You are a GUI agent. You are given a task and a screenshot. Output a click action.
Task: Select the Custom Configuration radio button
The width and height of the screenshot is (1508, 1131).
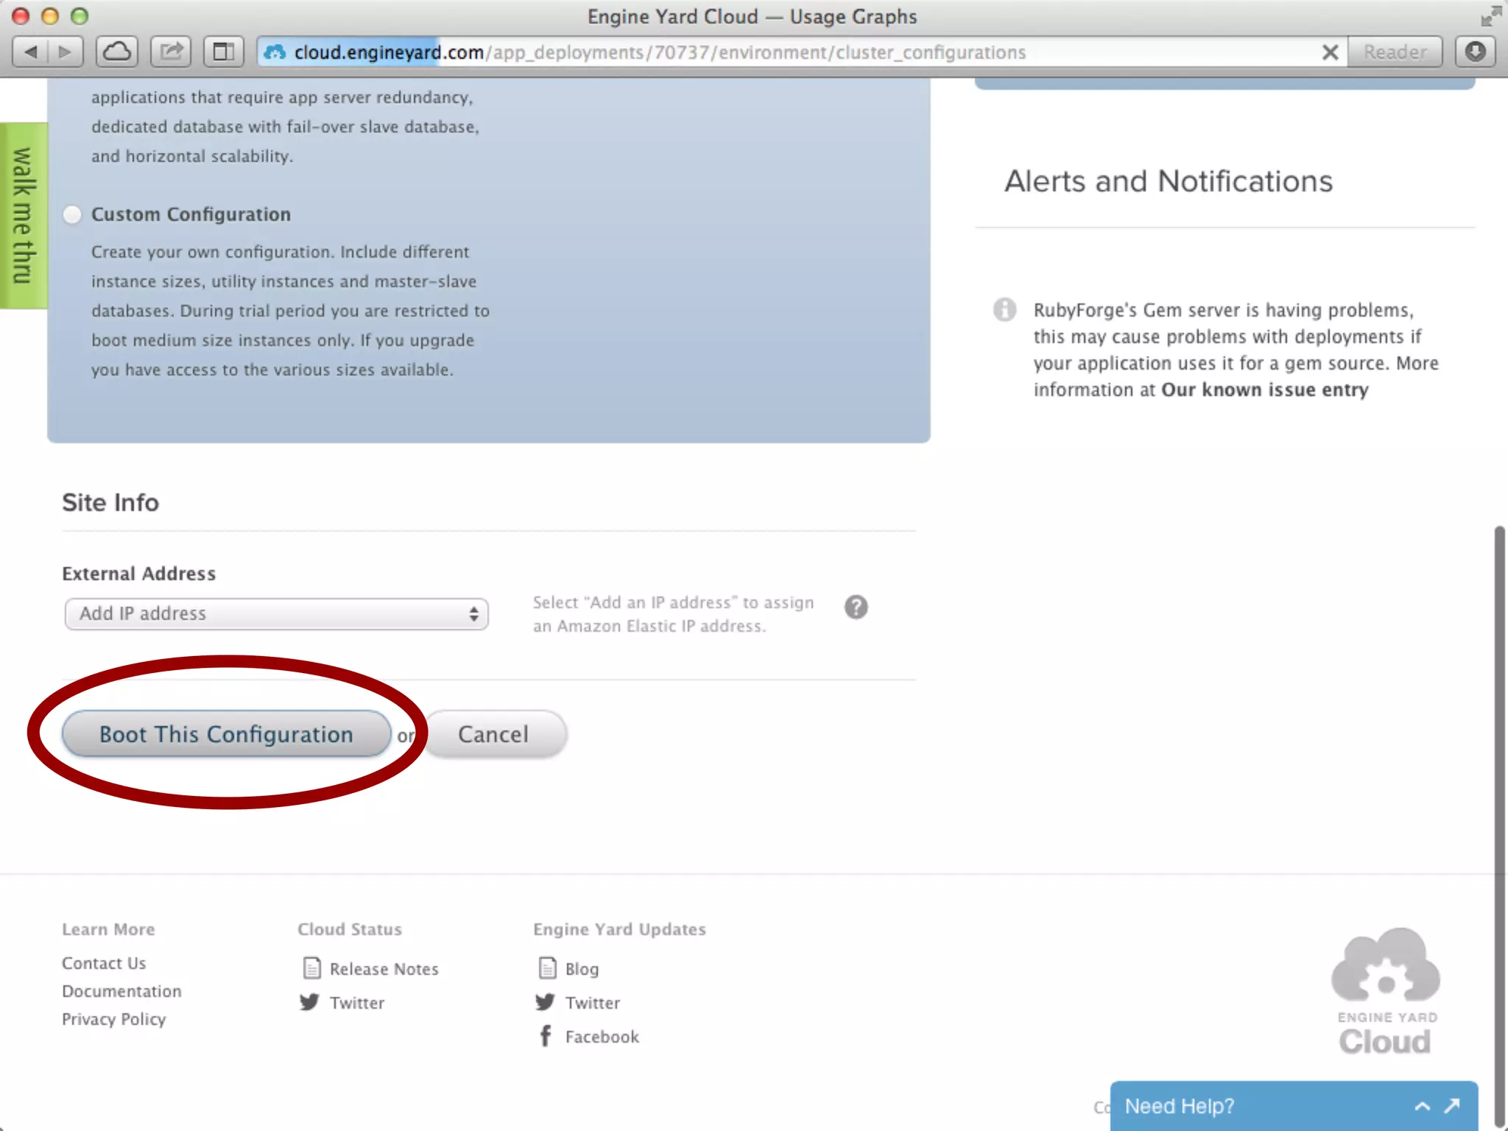pyautogui.click(x=72, y=215)
